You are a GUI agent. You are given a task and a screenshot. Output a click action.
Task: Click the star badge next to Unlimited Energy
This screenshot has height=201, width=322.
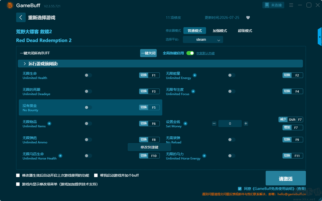(x=195, y=75)
